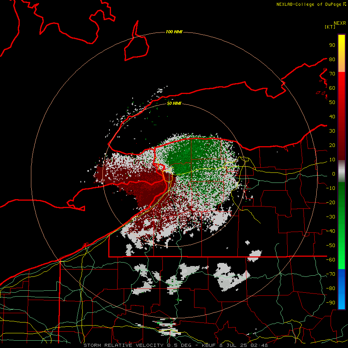Click the -60 scale value
Screen dimensions: 348x348
point(331,260)
